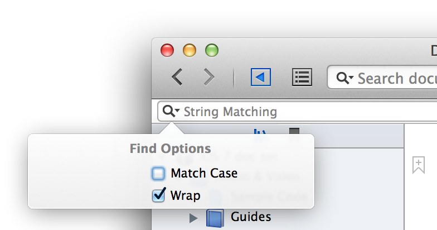Expand the Guides disclosure triangle
This screenshot has width=437, height=230.
(193, 218)
